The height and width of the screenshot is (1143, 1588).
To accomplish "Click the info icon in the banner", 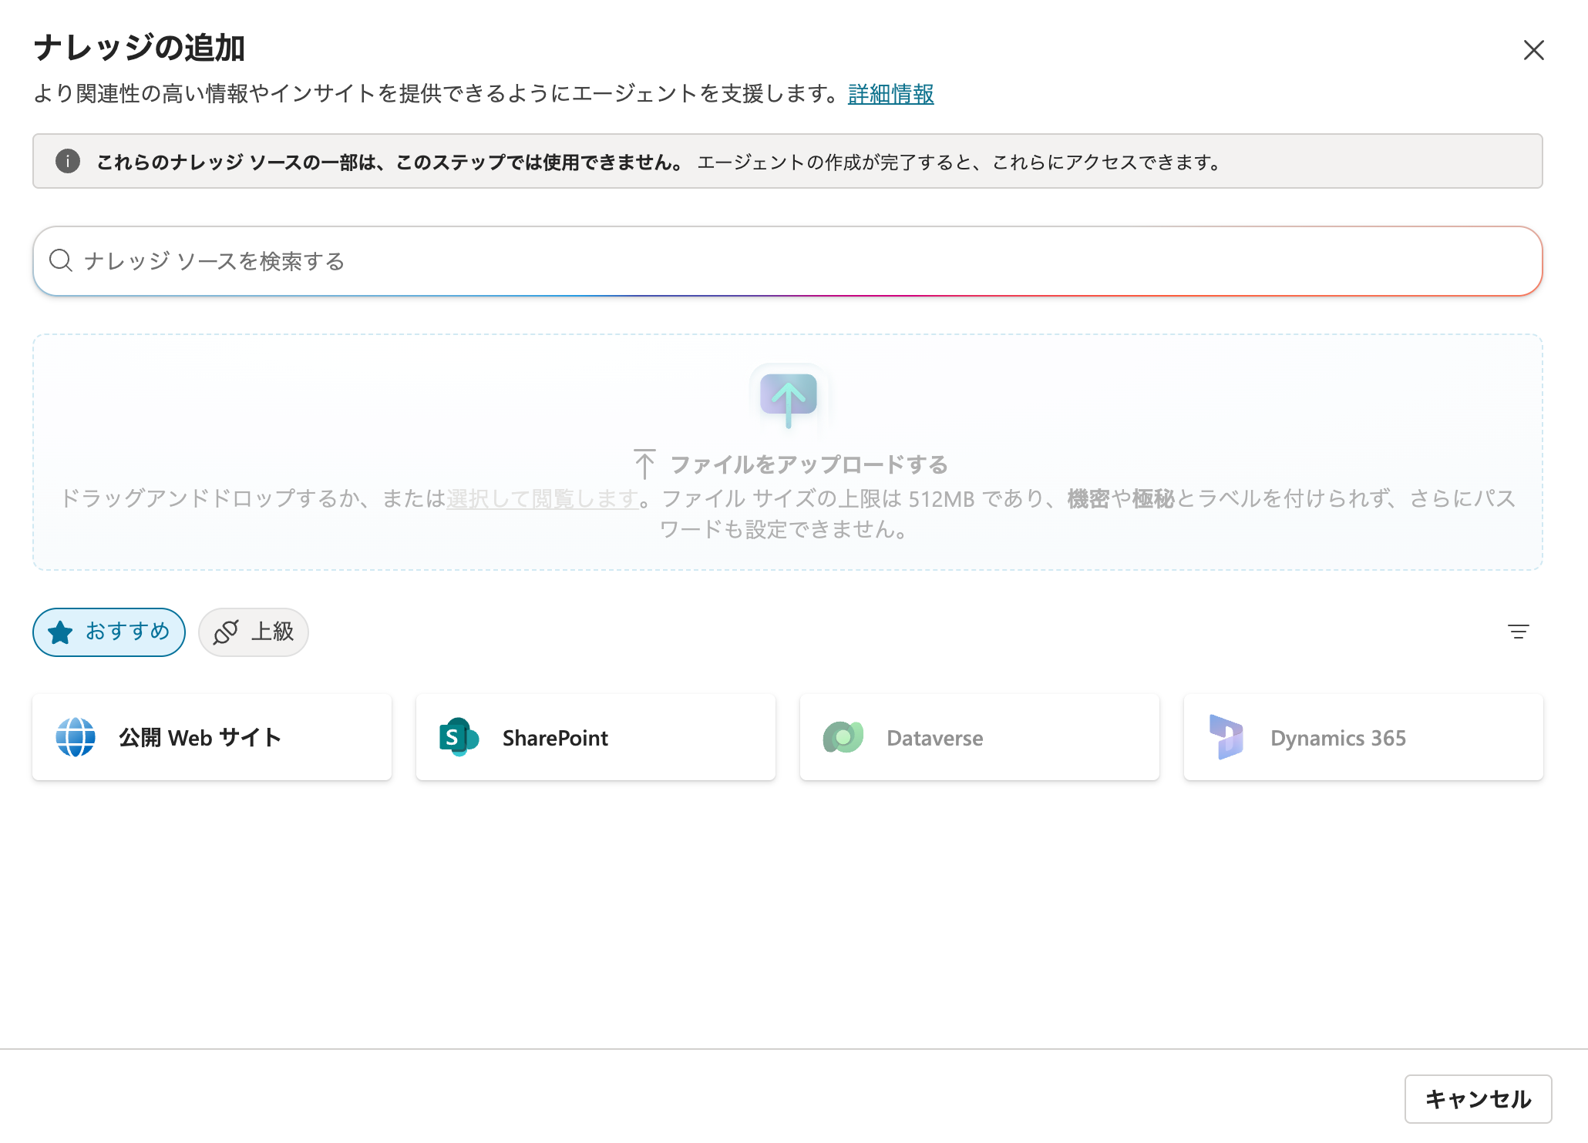I will pos(68,161).
